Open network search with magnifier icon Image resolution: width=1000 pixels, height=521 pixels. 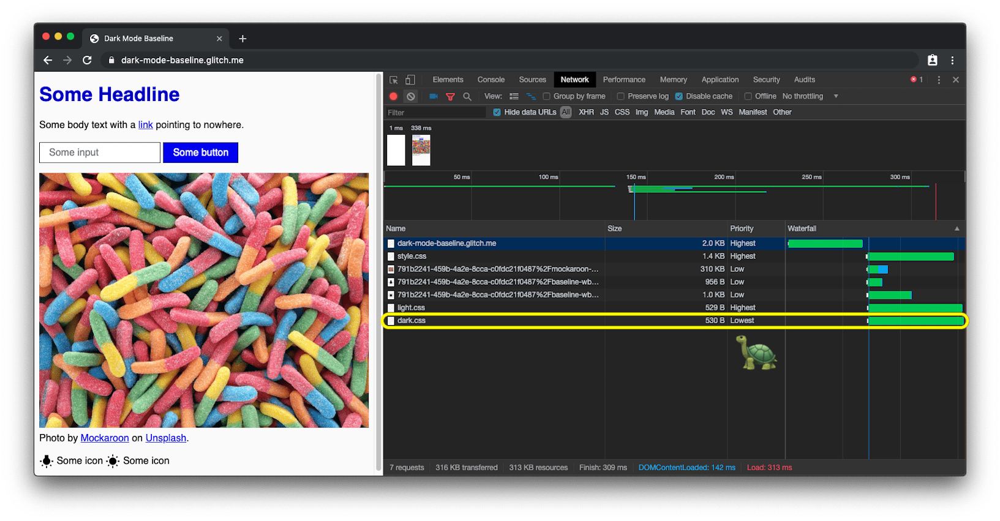click(467, 96)
